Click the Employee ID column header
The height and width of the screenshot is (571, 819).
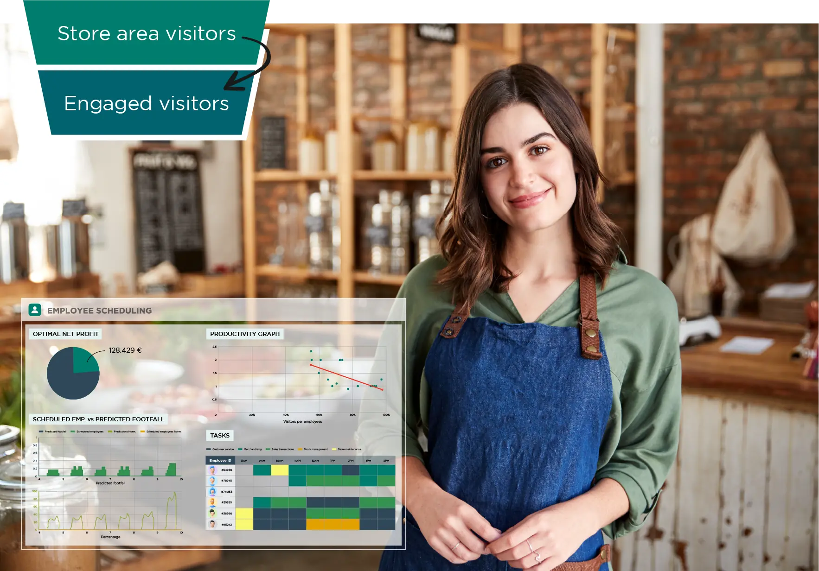(220, 461)
